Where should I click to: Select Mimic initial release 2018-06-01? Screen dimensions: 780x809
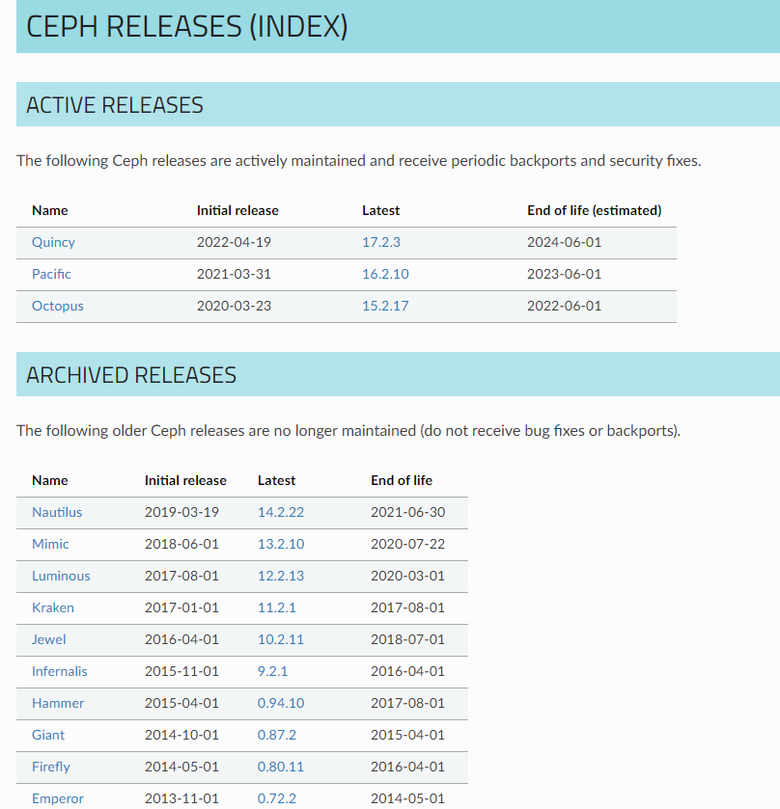(181, 545)
